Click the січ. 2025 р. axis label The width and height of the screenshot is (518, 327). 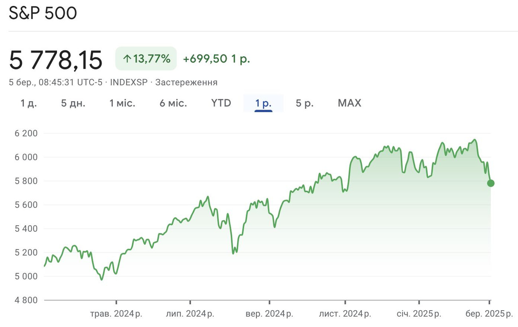coord(419,314)
